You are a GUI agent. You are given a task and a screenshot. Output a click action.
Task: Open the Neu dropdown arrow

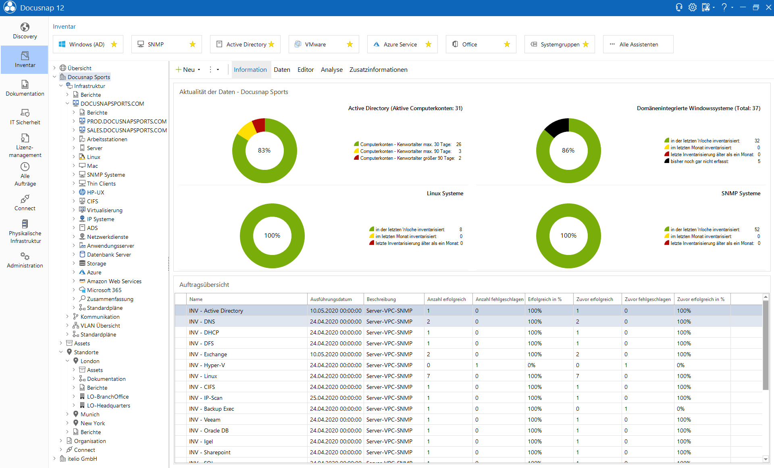coord(199,70)
